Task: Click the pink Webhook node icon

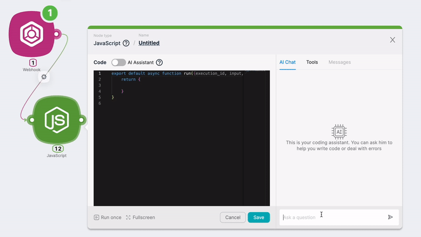Action: point(31,34)
